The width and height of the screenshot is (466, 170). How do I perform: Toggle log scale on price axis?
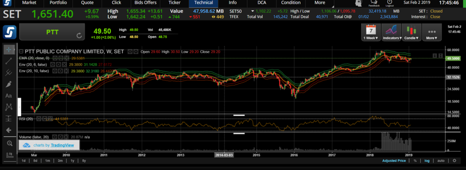pos(427,161)
